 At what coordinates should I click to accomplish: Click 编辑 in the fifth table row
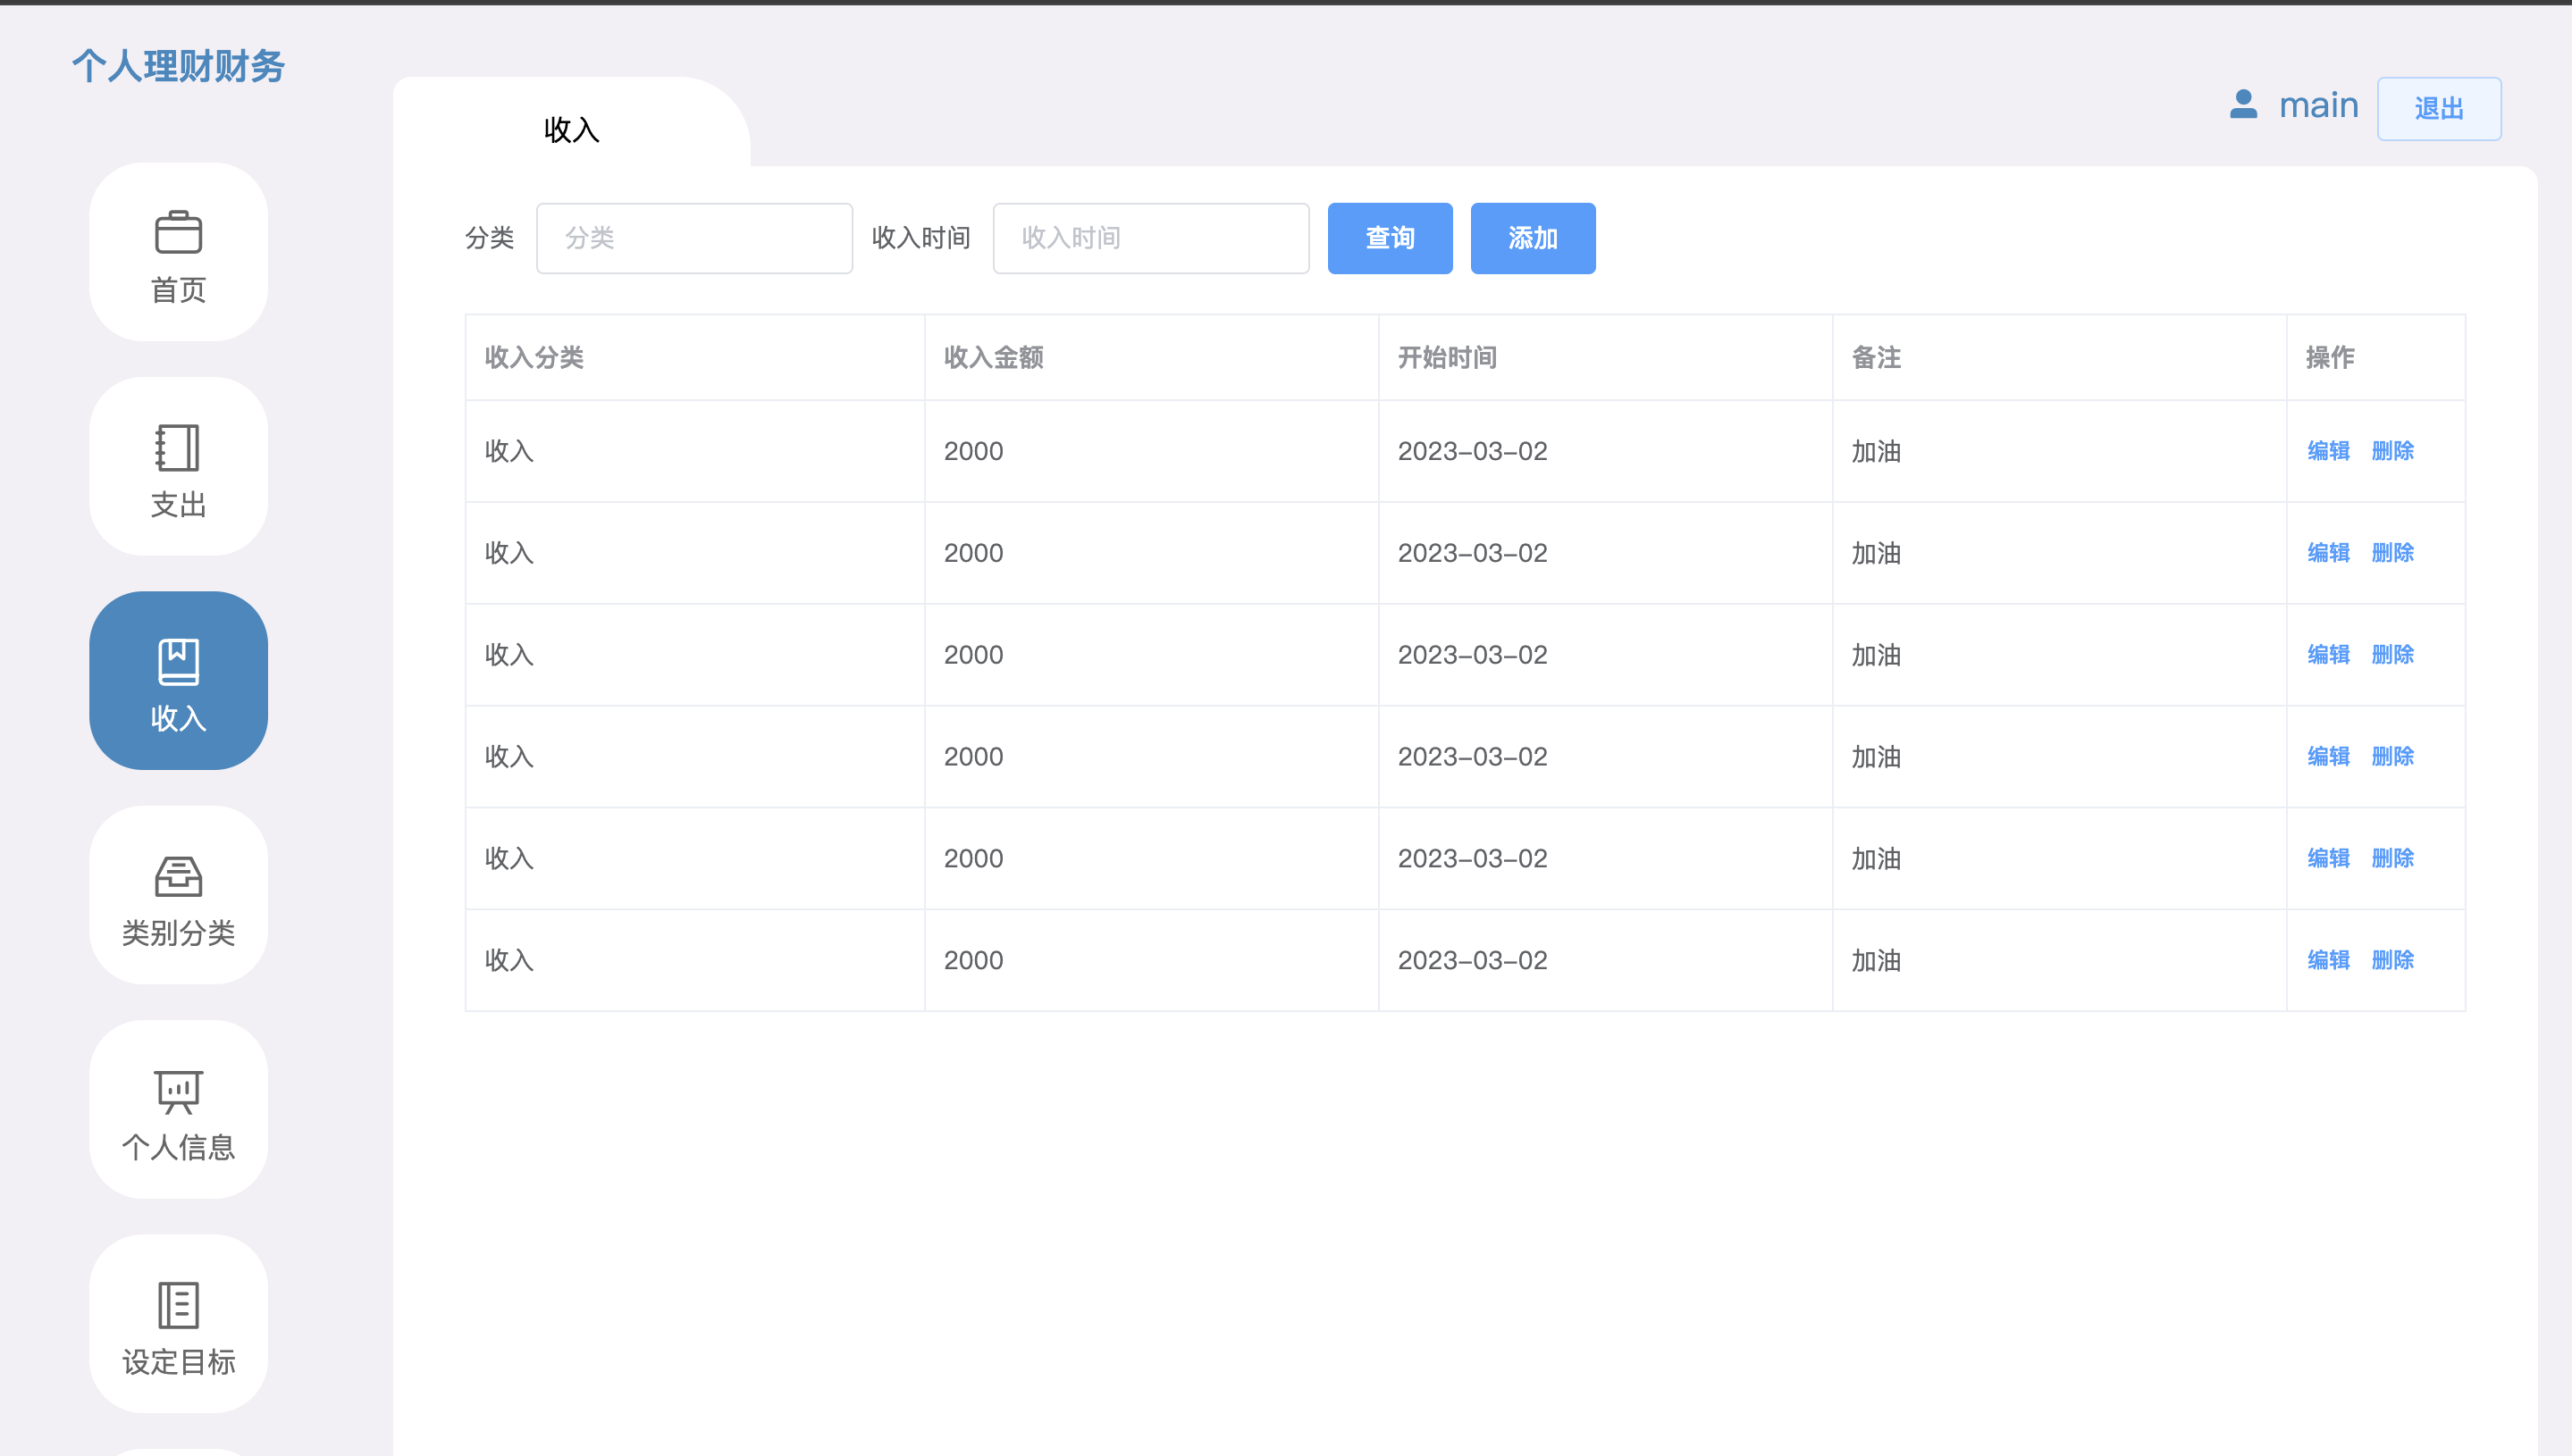[2328, 858]
